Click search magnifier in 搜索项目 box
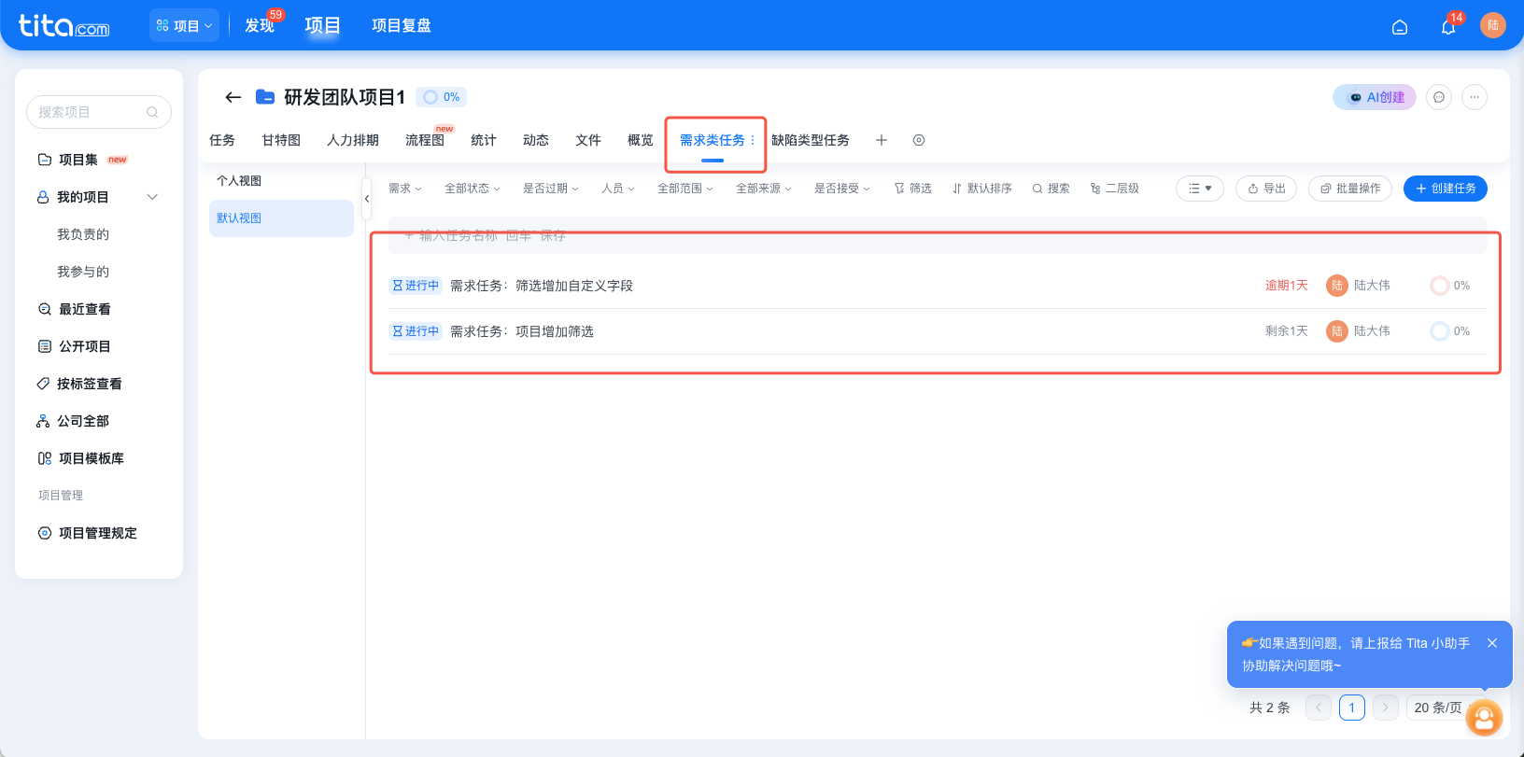 tap(152, 112)
